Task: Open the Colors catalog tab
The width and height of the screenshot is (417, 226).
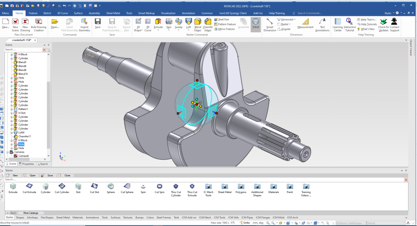Action: (x=150, y=217)
